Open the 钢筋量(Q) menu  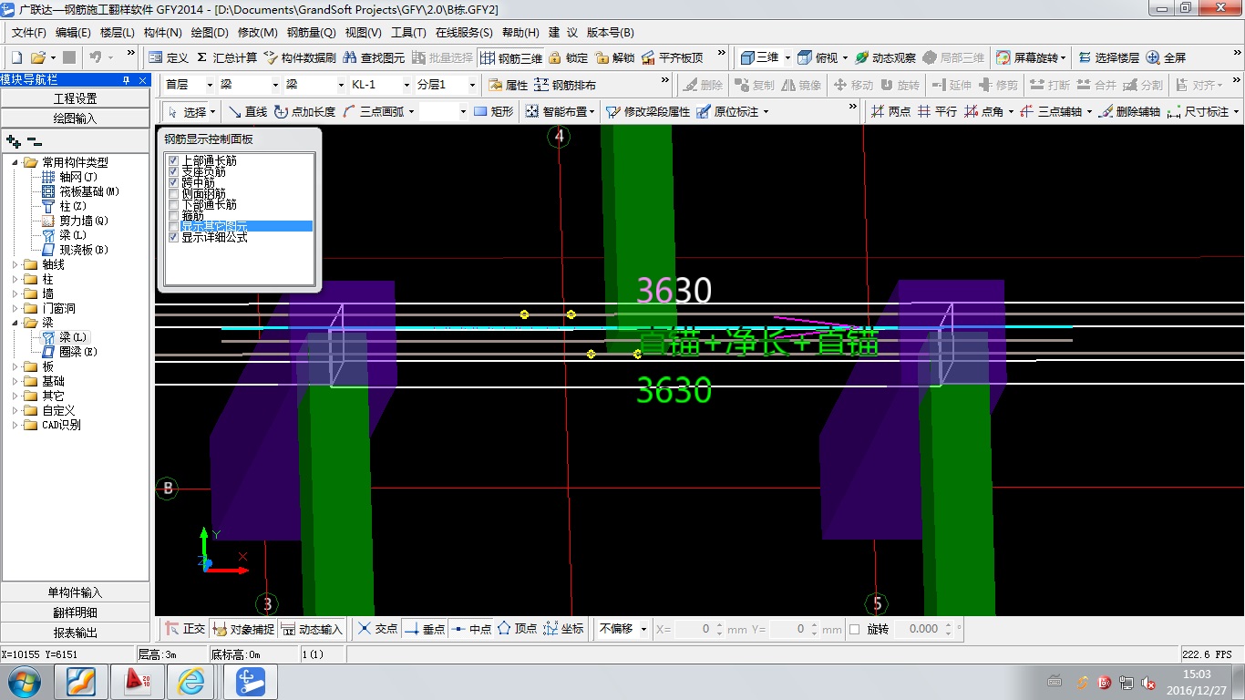(311, 32)
